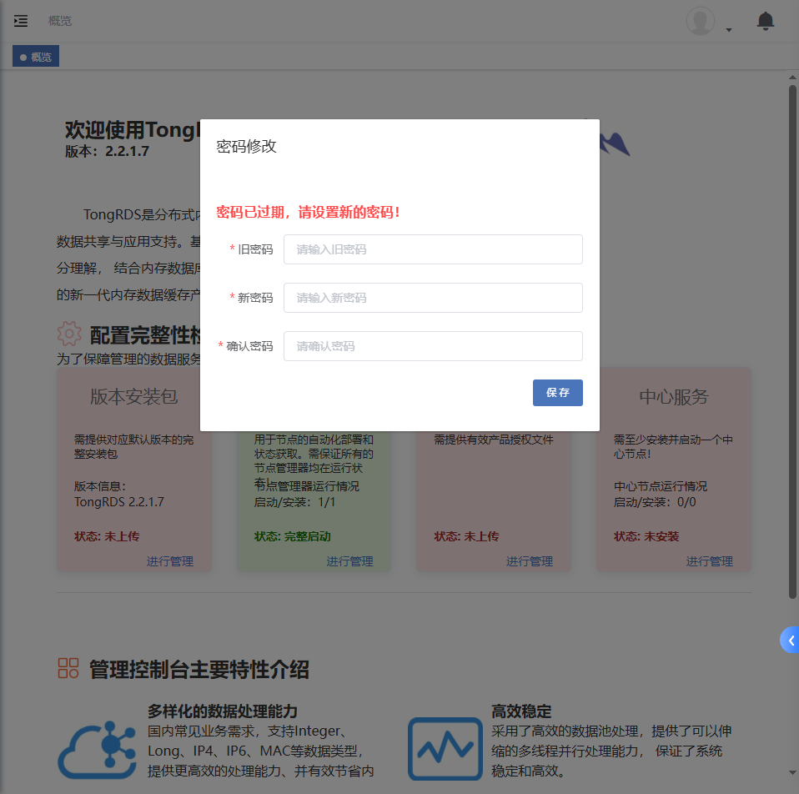Open 进行管理 for 版本安装包 card
This screenshot has width=799, height=794.
[x=169, y=561]
